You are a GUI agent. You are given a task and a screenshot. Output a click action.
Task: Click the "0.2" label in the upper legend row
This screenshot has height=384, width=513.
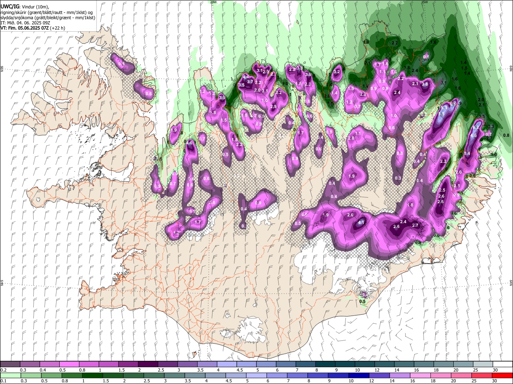point(4,370)
